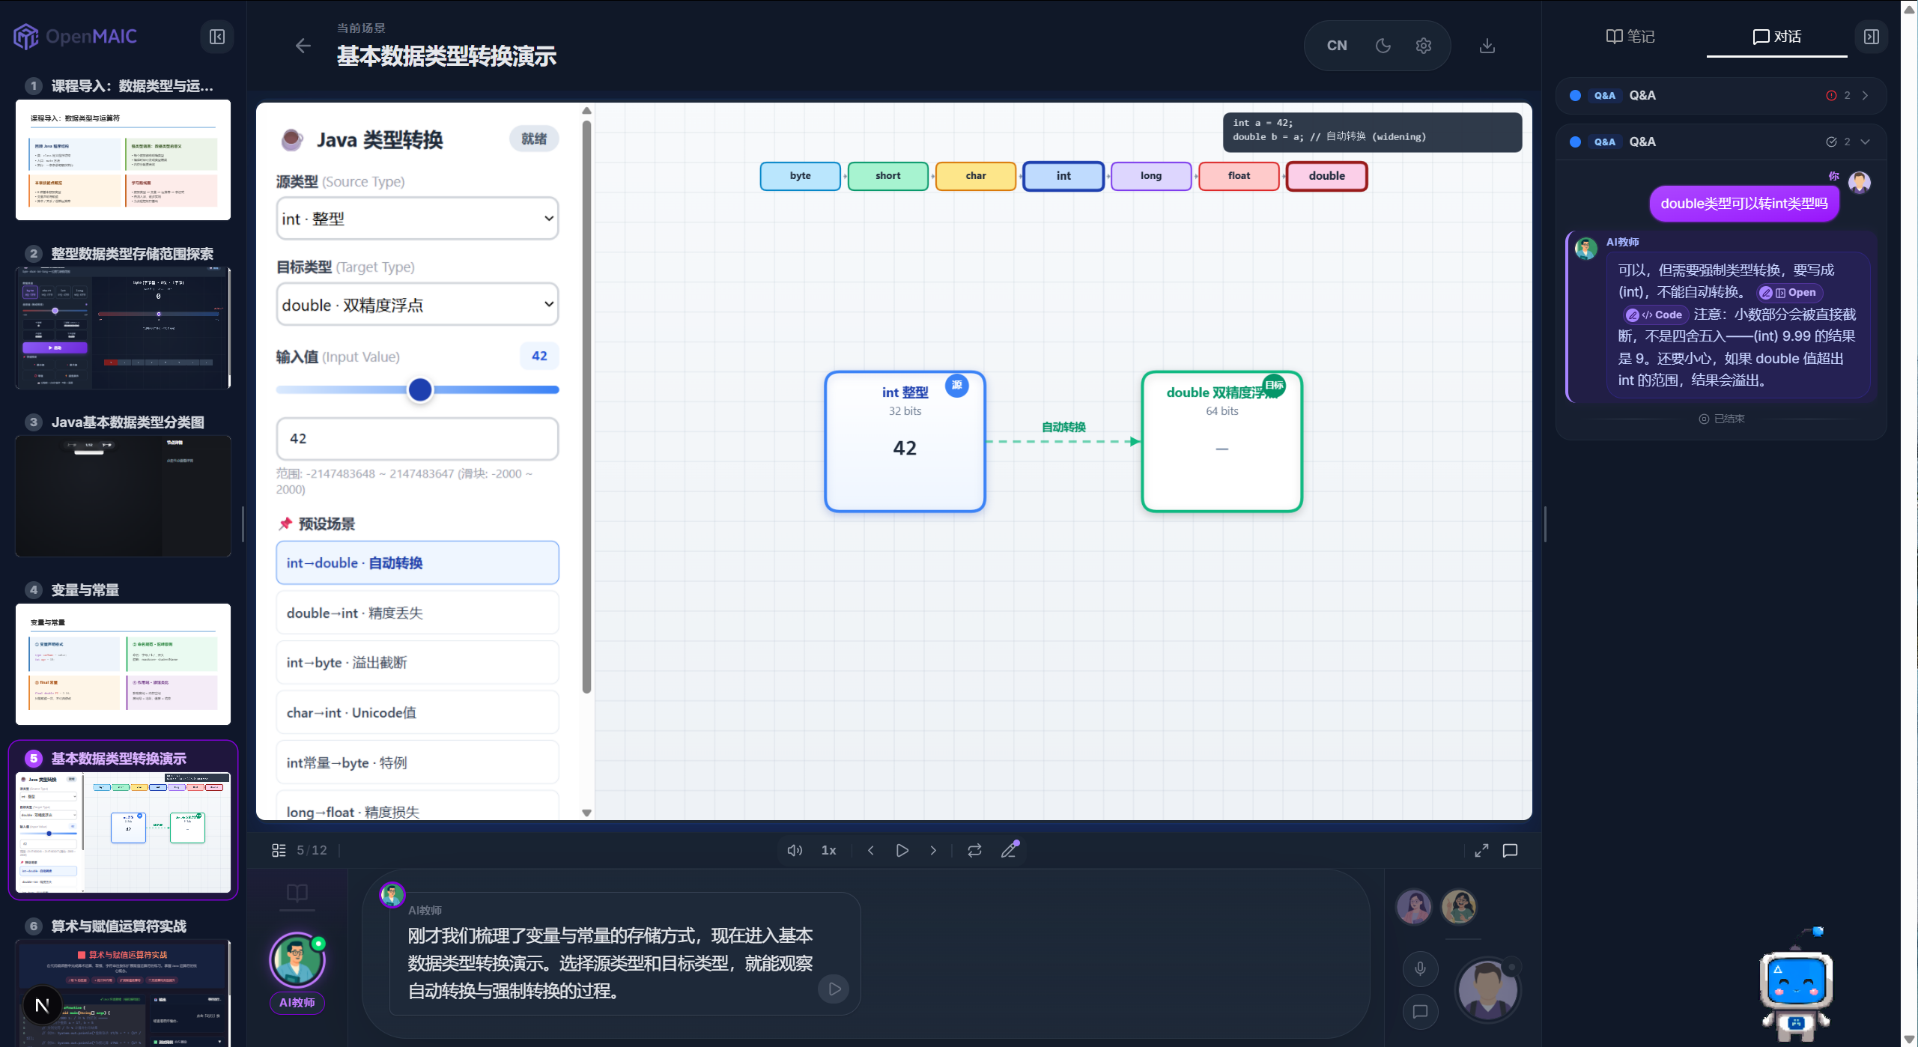Image resolution: width=1918 pixels, height=1047 pixels.
Task: Select preset char→int Unicode值
Action: click(417, 713)
